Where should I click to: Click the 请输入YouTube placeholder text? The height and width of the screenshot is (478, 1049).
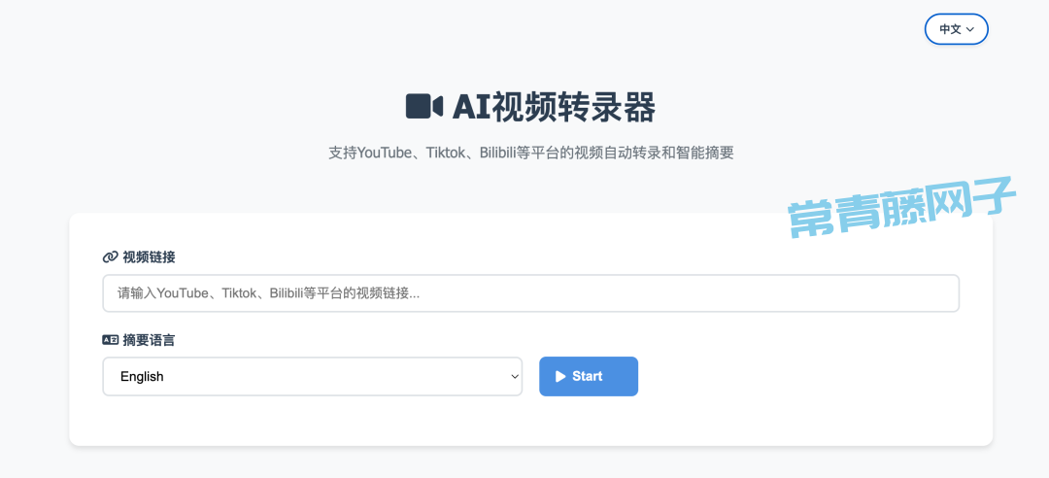pyautogui.click(x=269, y=292)
